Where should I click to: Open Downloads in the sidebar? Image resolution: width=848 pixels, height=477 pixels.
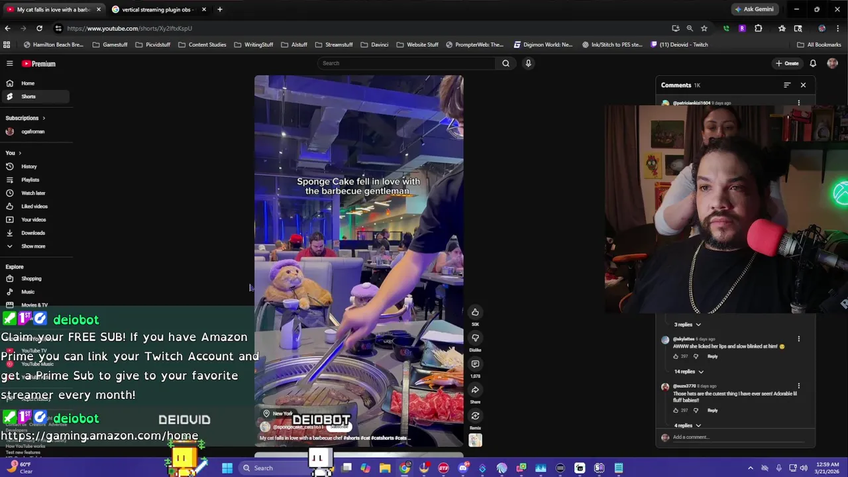(x=36, y=233)
